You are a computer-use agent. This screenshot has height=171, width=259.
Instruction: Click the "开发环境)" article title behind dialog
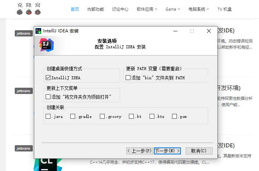click(x=229, y=88)
